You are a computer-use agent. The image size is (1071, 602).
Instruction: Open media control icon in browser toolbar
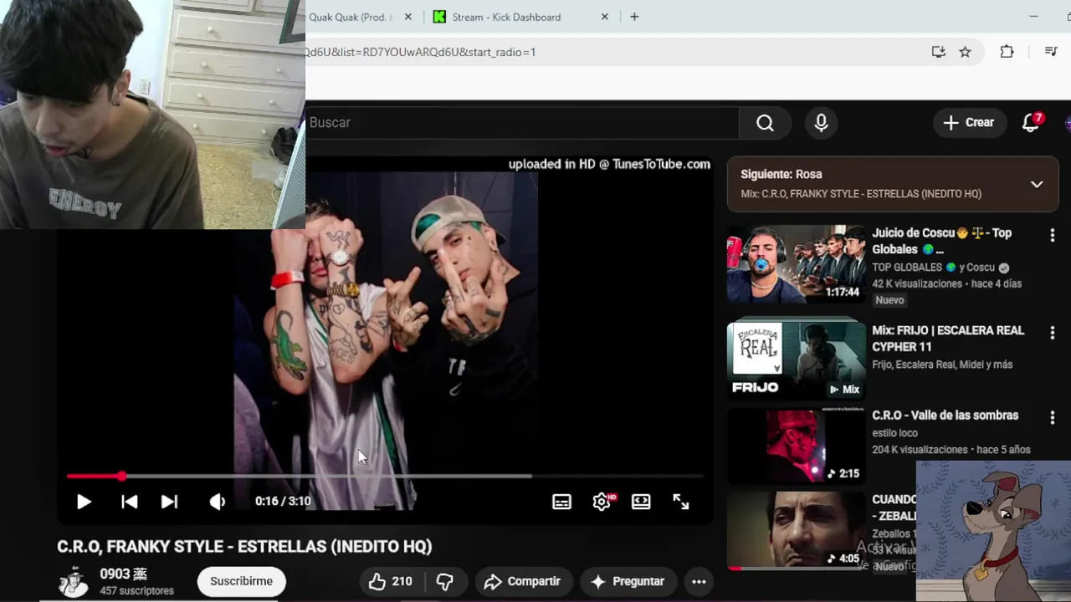pos(1052,52)
